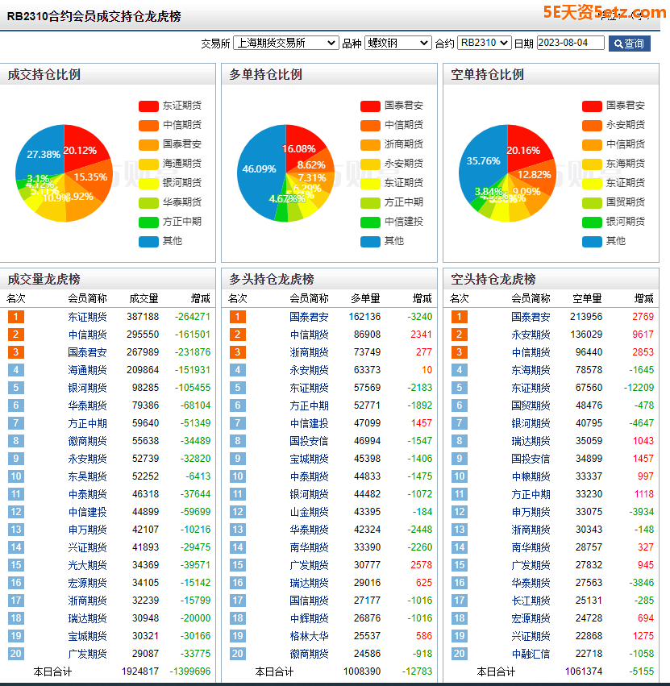Open 中粮期货 in the 空头持仓龙虎榜 table
The image size is (670, 686).
531,476
